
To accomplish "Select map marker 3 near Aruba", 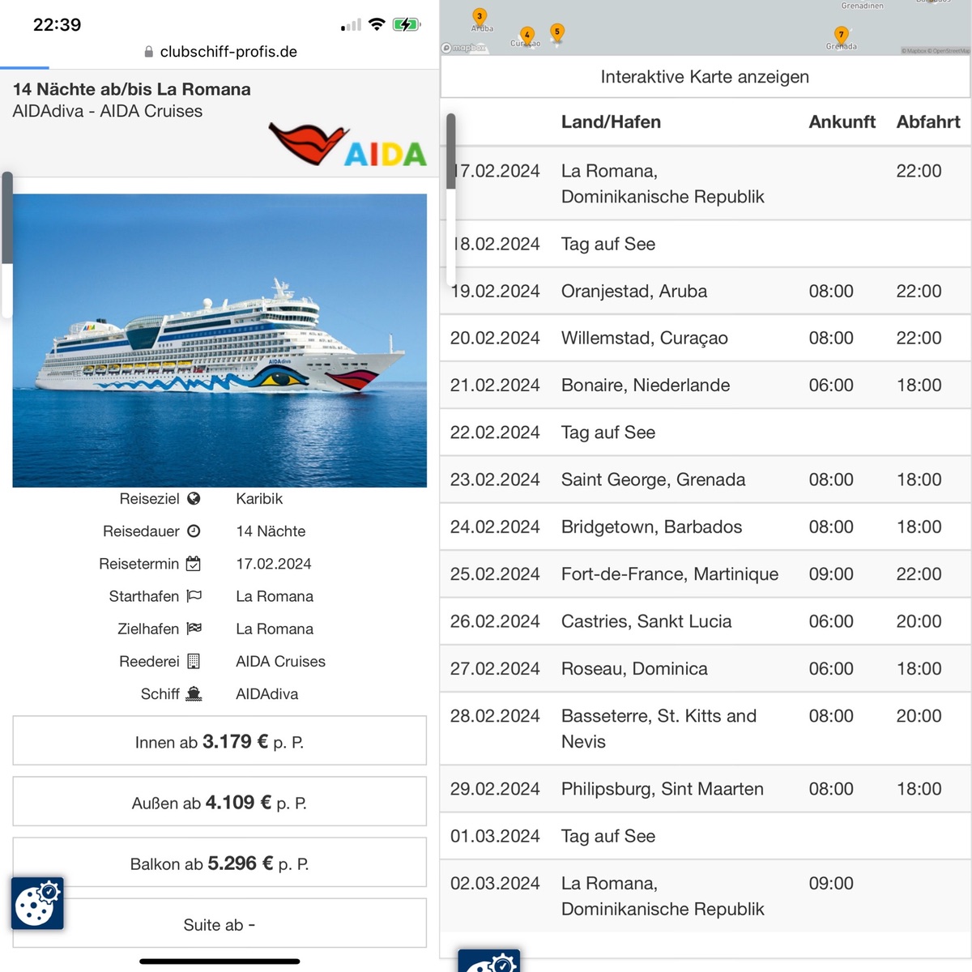I will coord(480,16).
